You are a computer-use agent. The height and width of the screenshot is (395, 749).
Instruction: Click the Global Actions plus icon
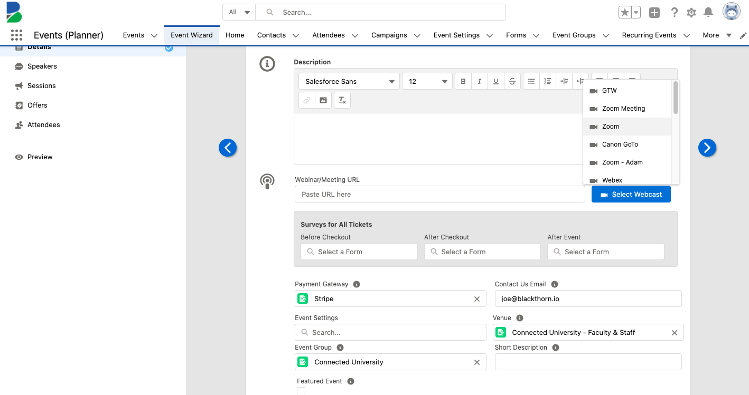(654, 13)
